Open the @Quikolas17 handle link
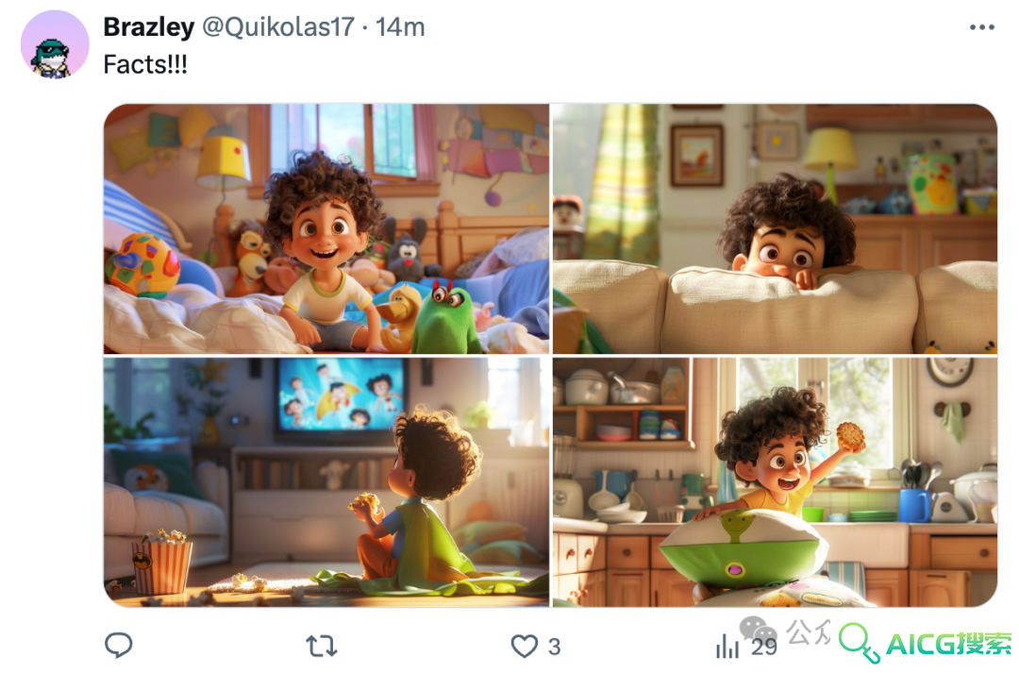Screen dimensions: 1019x673 [278, 27]
